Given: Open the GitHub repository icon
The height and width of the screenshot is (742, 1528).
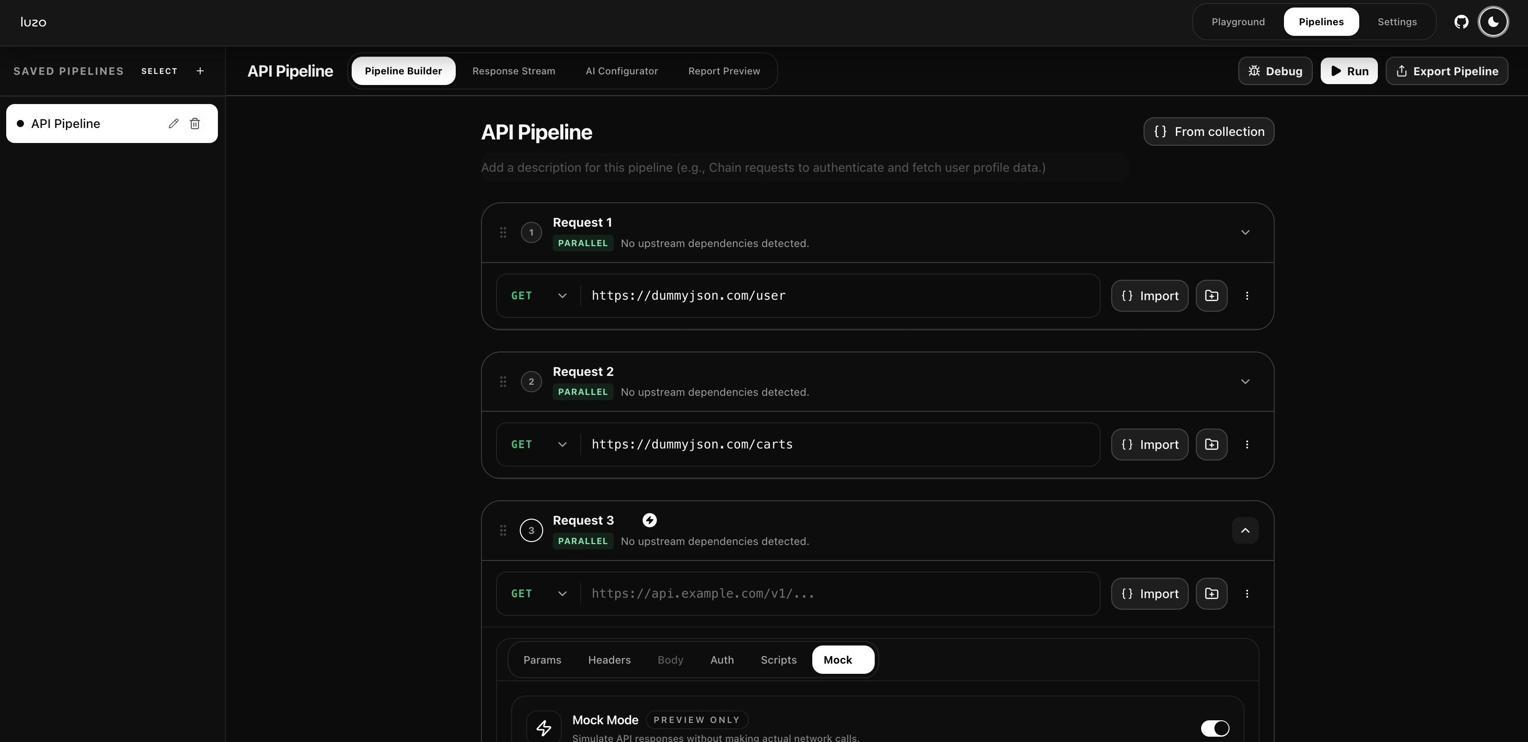Looking at the screenshot, I should [1461, 22].
